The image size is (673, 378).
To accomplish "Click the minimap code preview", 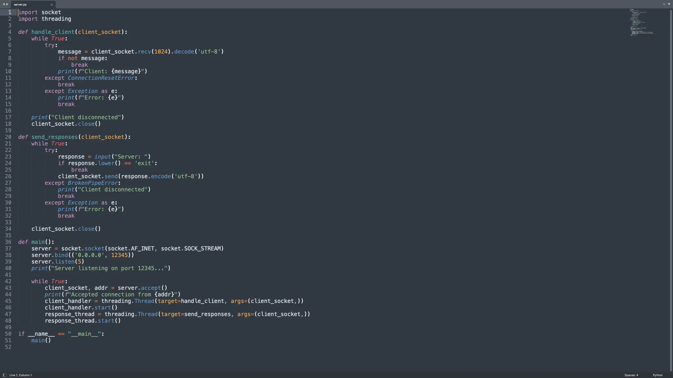I will point(641,22).
